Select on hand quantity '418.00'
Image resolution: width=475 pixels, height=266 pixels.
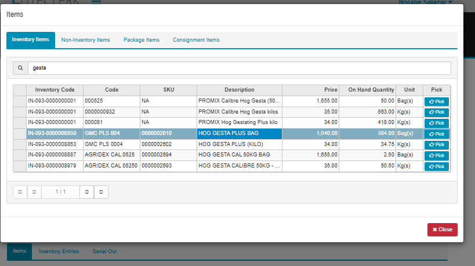pyautogui.click(x=368, y=122)
